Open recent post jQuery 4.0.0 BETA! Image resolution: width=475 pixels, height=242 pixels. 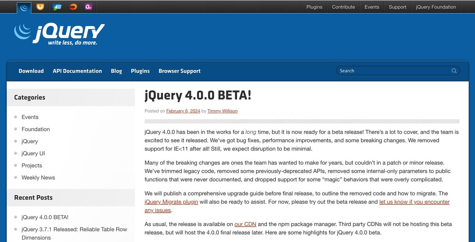click(x=45, y=217)
